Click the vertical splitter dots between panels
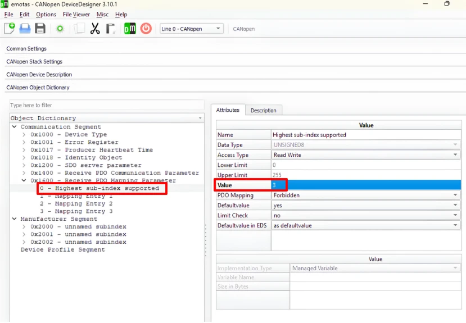 click(206, 240)
